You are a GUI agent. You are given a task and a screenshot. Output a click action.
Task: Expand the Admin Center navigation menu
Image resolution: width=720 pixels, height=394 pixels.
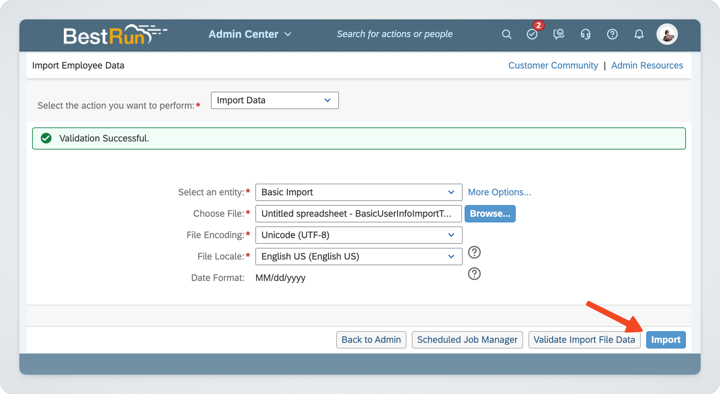click(250, 34)
